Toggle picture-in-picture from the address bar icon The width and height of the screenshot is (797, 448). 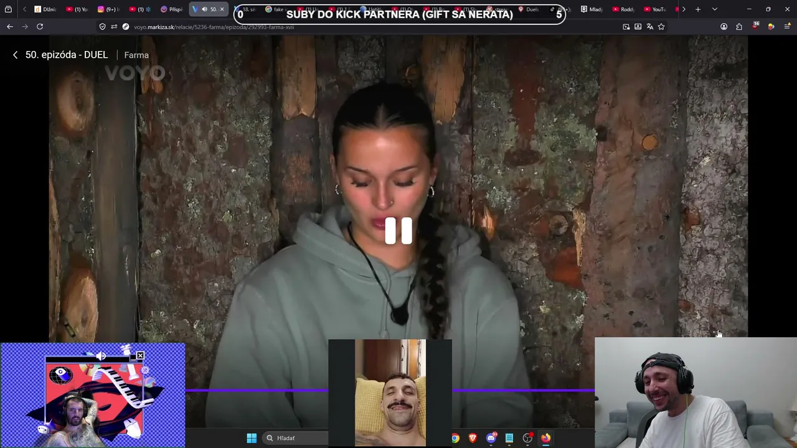626,27
